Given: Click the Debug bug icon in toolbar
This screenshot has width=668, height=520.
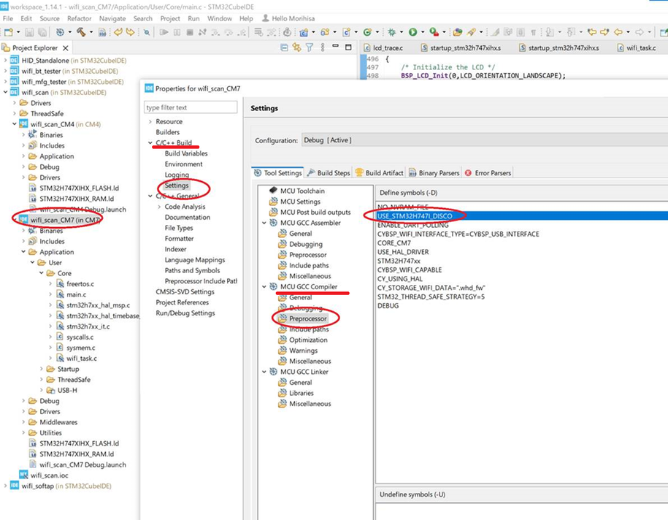Looking at the screenshot, I should coord(392,32).
